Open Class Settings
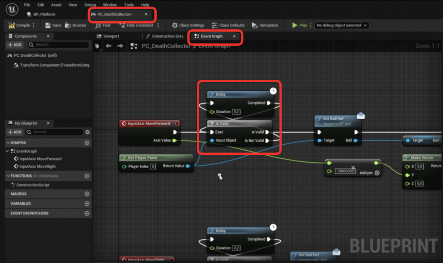This screenshot has width=443, height=263. point(188,25)
